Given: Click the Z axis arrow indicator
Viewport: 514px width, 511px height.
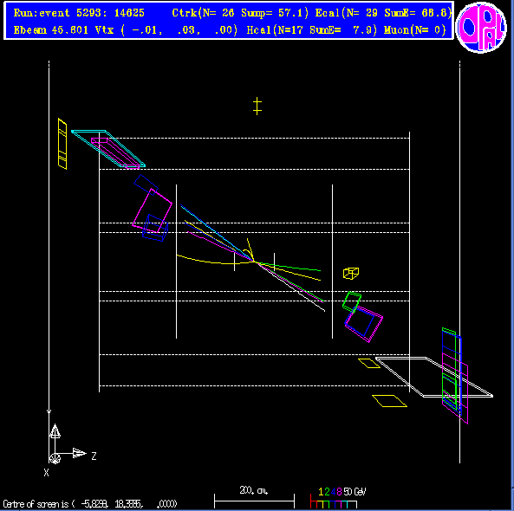Looking at the screenshot, I should (x=80, y=453).
